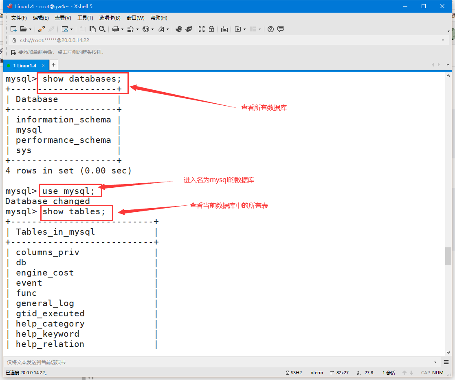Click the globe Encoding icon
The image size is (455, 380).
(146, 29)
